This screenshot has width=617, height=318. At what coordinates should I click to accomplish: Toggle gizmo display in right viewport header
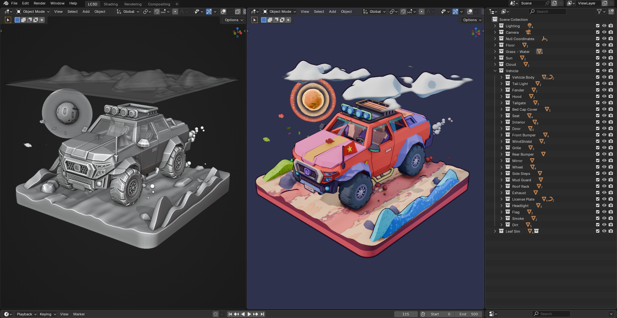455,12
